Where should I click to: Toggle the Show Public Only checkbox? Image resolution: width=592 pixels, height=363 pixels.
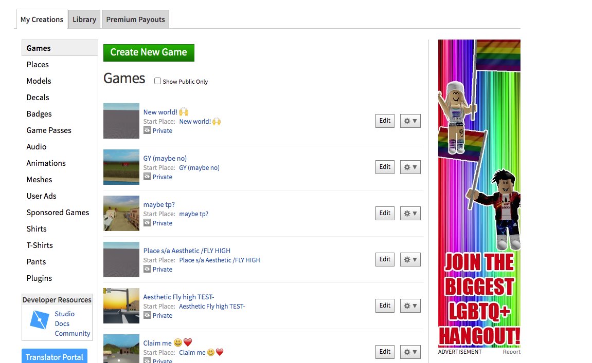click(157, 81)
